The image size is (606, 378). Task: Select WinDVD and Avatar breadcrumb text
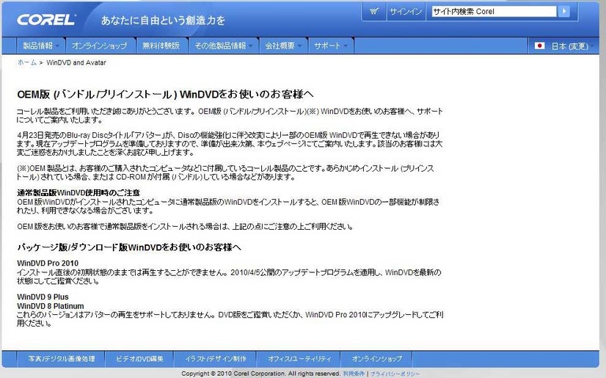[76, 62]
